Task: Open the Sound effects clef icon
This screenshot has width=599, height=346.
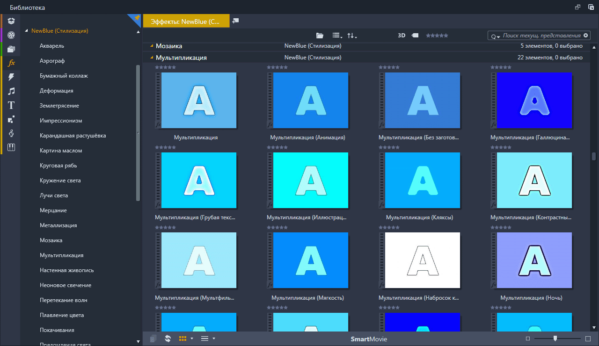Action: pos(11,133)
